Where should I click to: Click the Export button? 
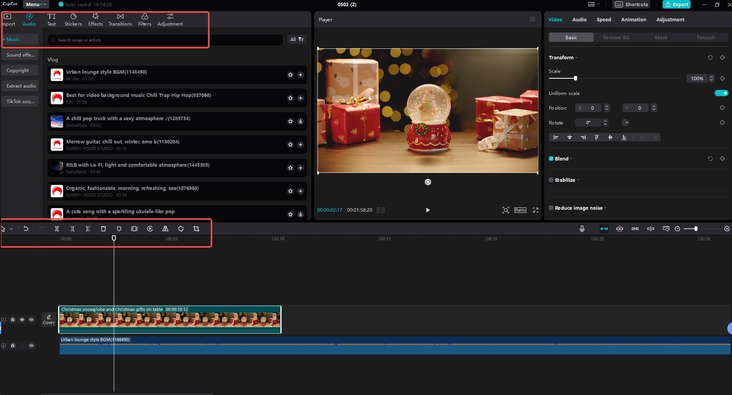[677, 4]
